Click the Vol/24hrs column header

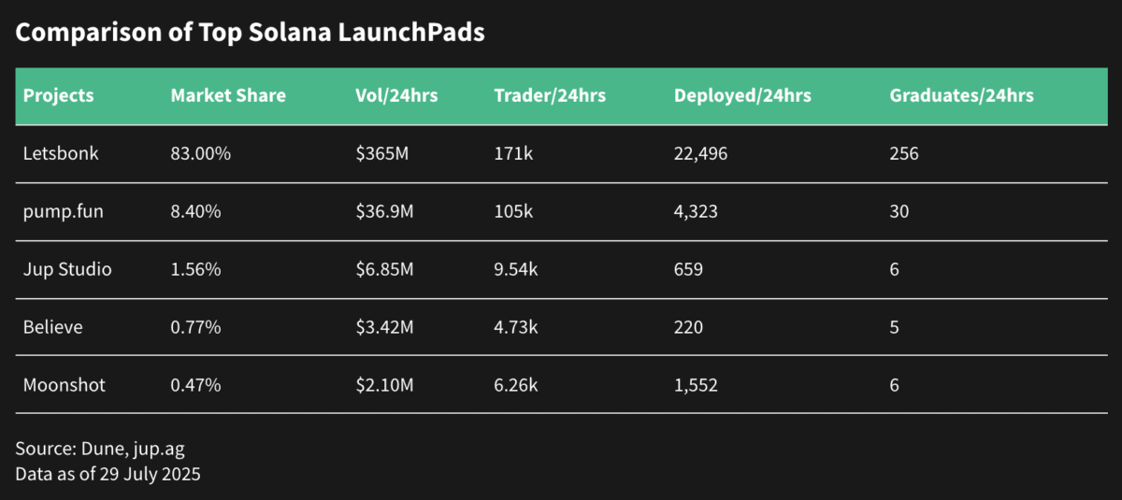point(396,95)
